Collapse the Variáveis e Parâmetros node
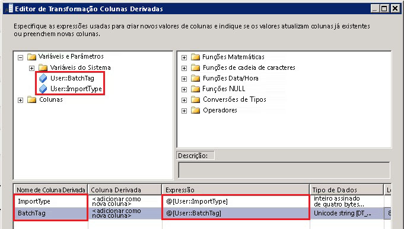404x229 pixels. (x=20, y=57)
